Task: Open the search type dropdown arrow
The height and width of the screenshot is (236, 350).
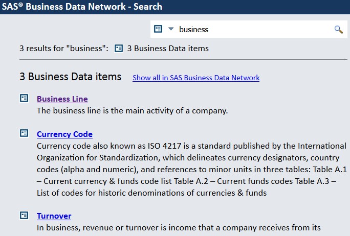Action: [171, 29]
